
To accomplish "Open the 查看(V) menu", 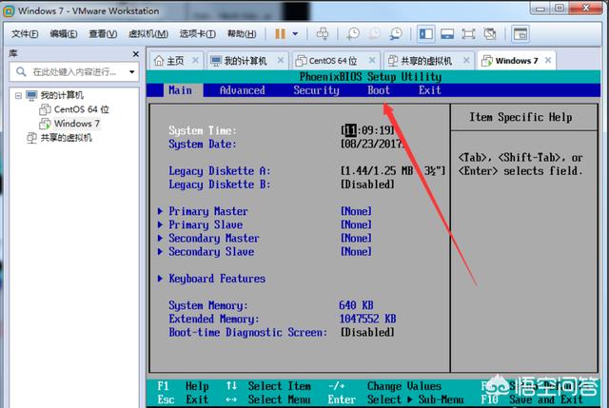I will [x=103, y=34].
